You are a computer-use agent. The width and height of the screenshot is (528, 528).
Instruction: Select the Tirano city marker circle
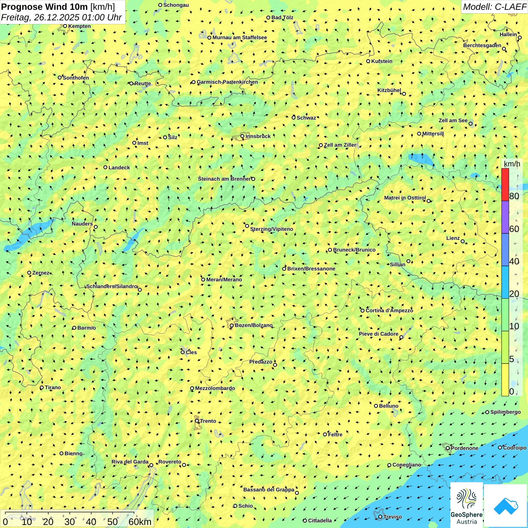coord(42,387)
